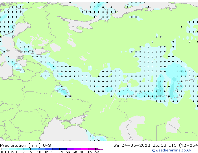Click the 'Precipitation [mm] GFS' title text
The height and width of the screenshot is (153, 198).
click(x=26, y=146)
